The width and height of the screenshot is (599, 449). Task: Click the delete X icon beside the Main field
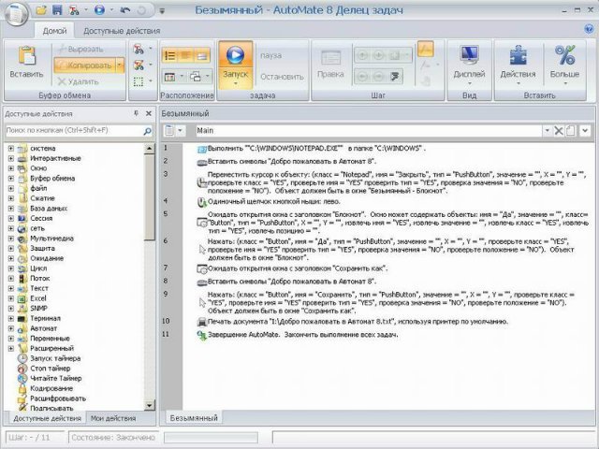click(x=559, y=131)
